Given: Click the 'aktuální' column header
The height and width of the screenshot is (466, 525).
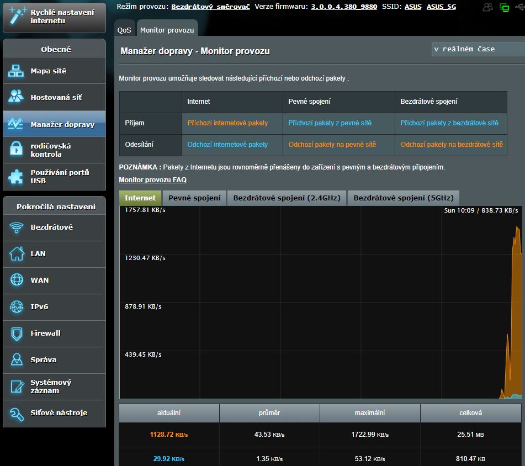Looking at the screenshot, I should (x=169, y=413).
